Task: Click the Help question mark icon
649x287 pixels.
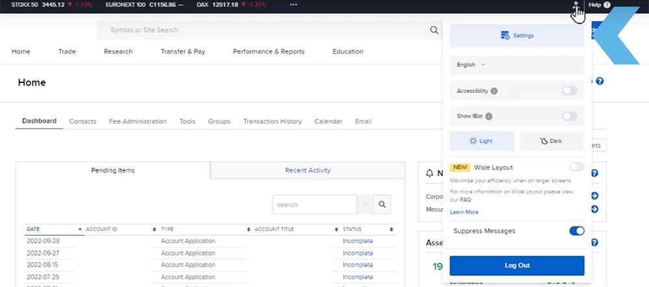Action: coord(607,5)
